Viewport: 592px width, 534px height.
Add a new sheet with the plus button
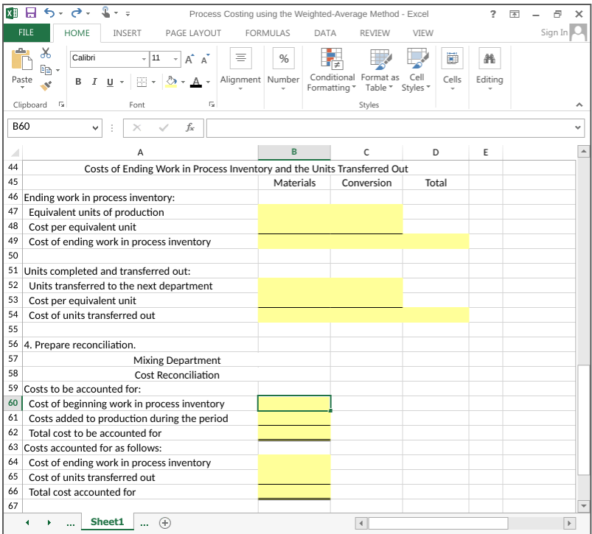pyautogui.click(x=164, y=522)
